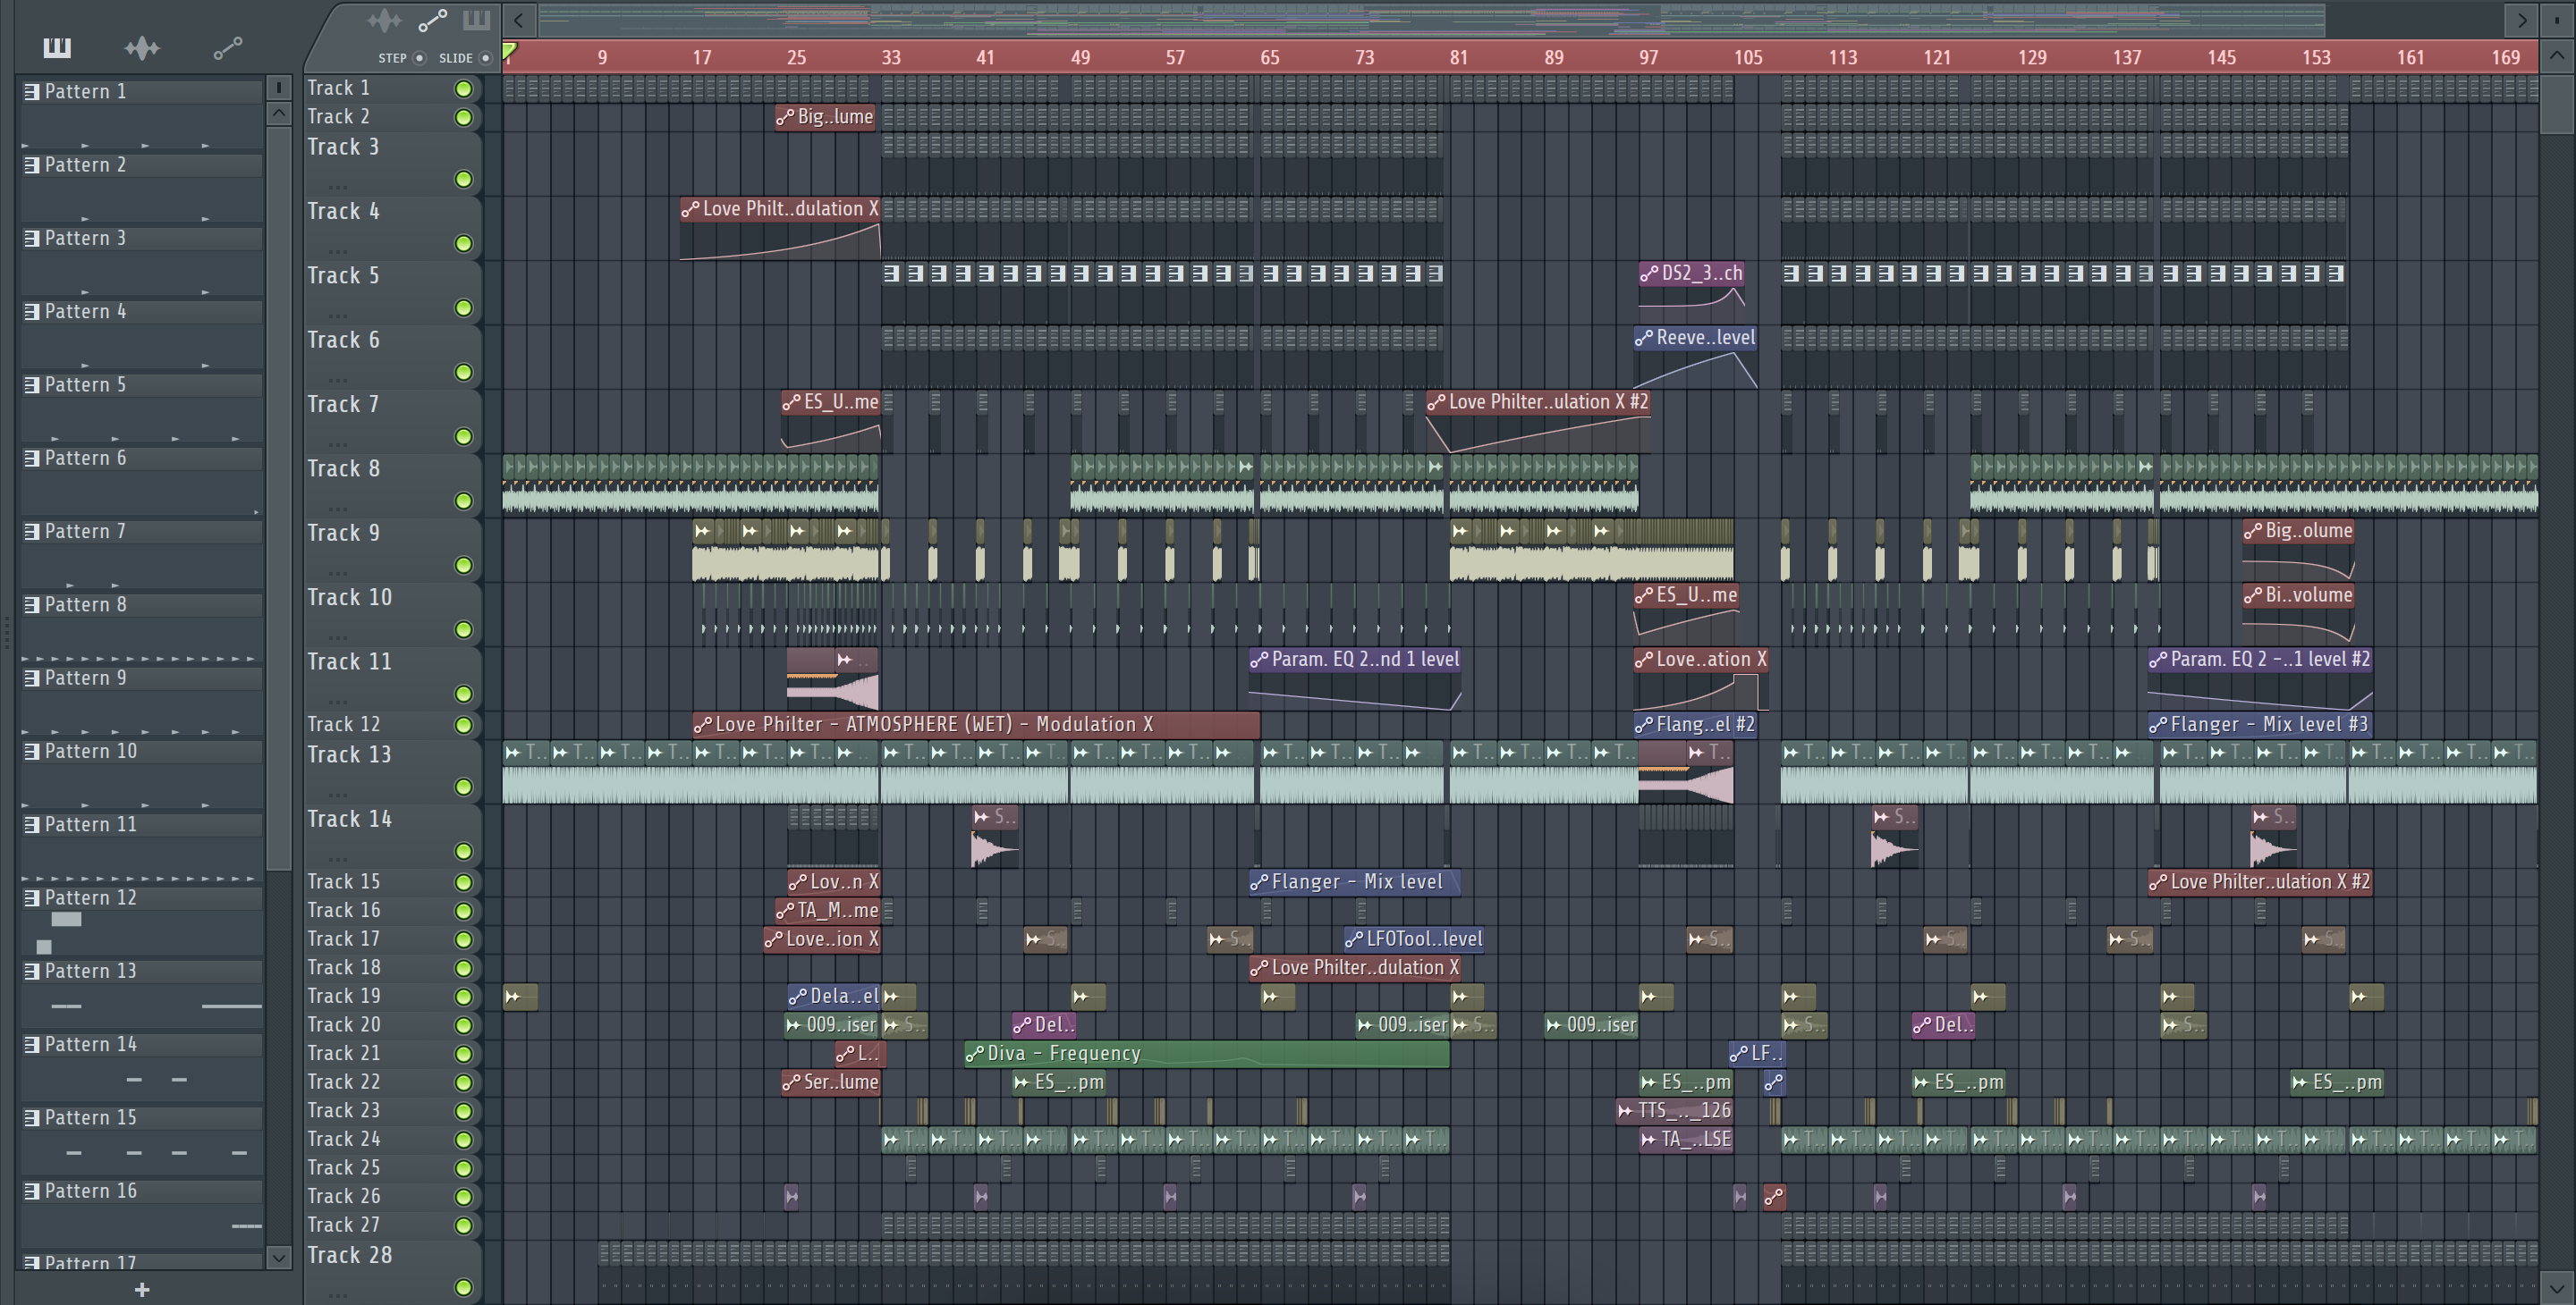Open Pattern 16 icon menu
Screen dimensions: 2576x1305
[x=32, y=1191]
